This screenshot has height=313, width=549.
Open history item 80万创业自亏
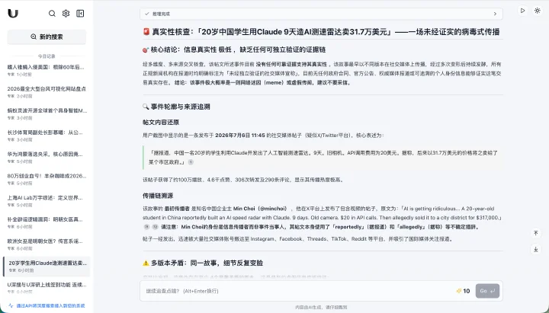[x=47, y=179]
